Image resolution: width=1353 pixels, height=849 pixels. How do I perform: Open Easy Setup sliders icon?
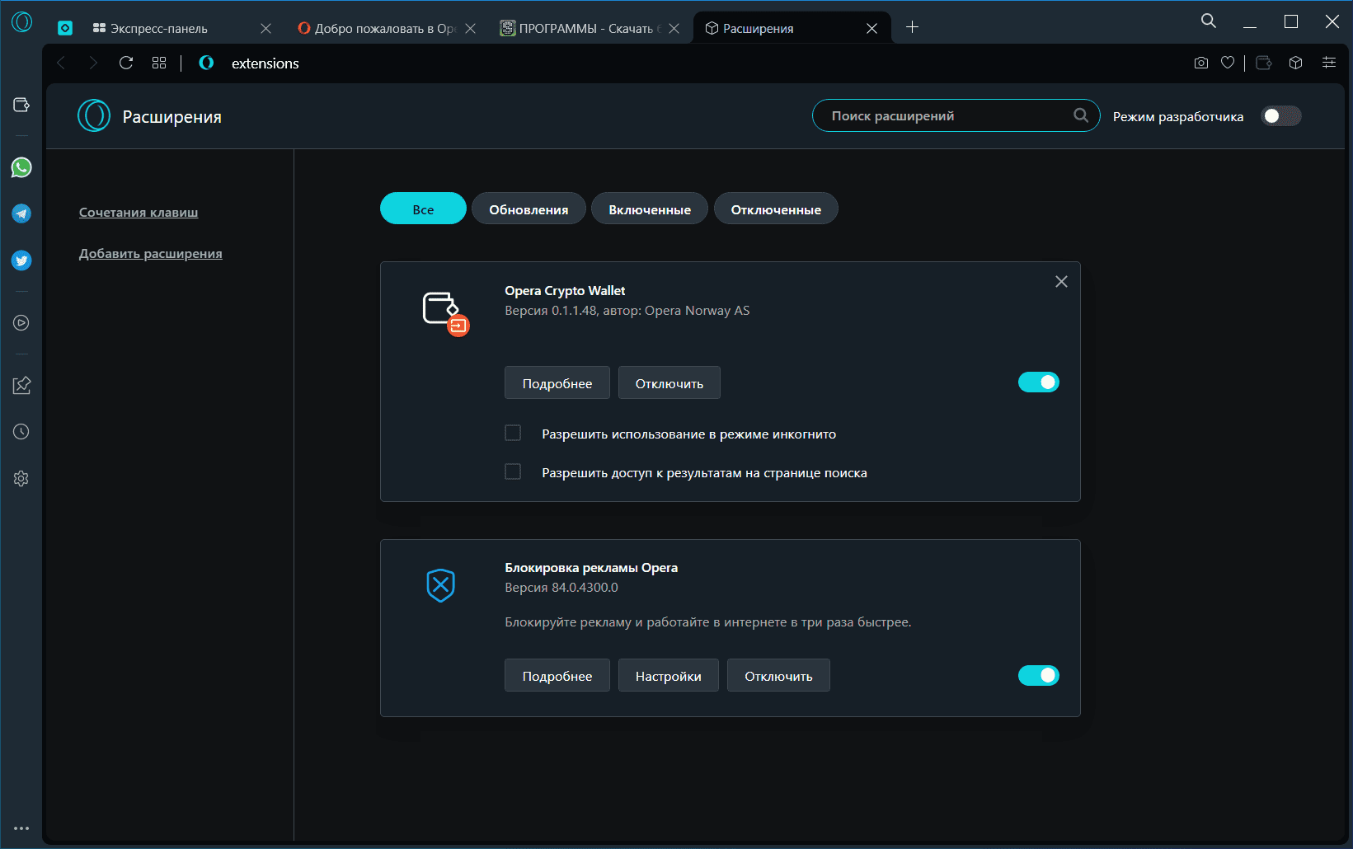pyautogui.click(x=1329, y=63)
